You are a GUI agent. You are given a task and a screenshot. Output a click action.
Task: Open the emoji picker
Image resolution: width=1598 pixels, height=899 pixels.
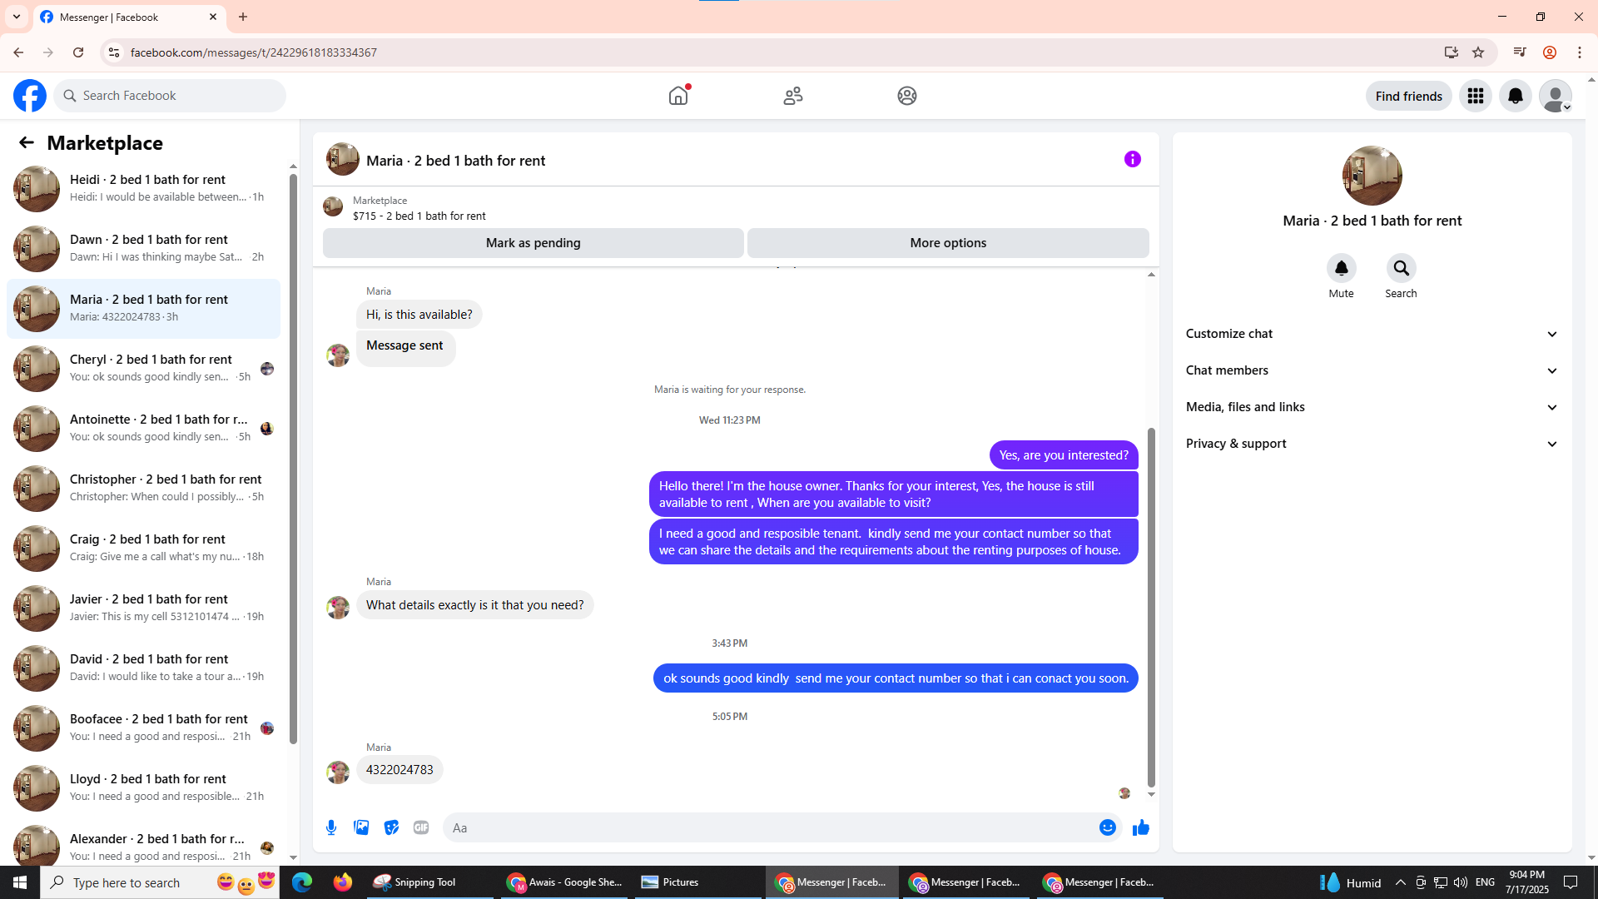(x=1107, y=827)
